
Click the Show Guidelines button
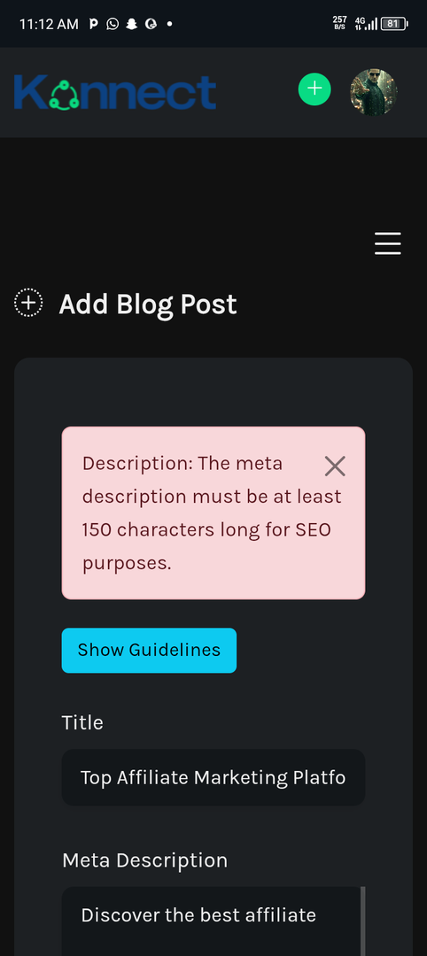point(149,651)
